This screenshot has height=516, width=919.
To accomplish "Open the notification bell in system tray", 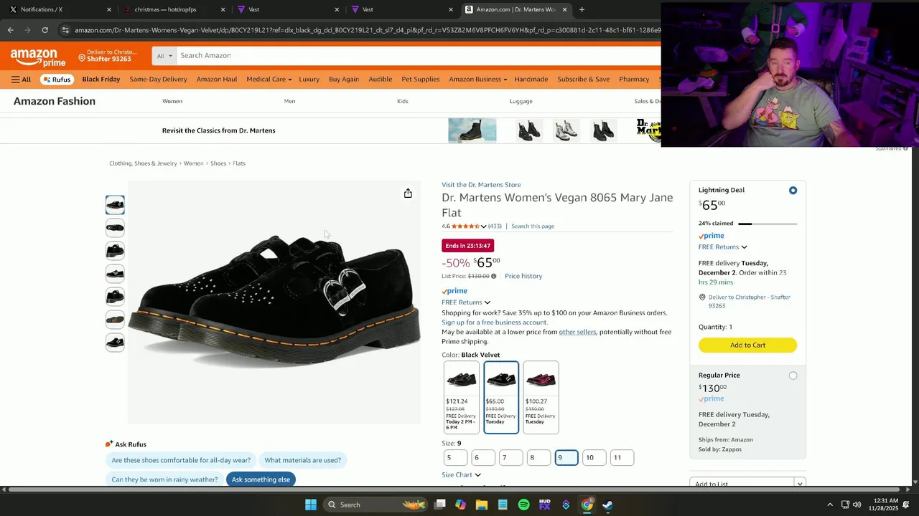I will click(906, 505).
